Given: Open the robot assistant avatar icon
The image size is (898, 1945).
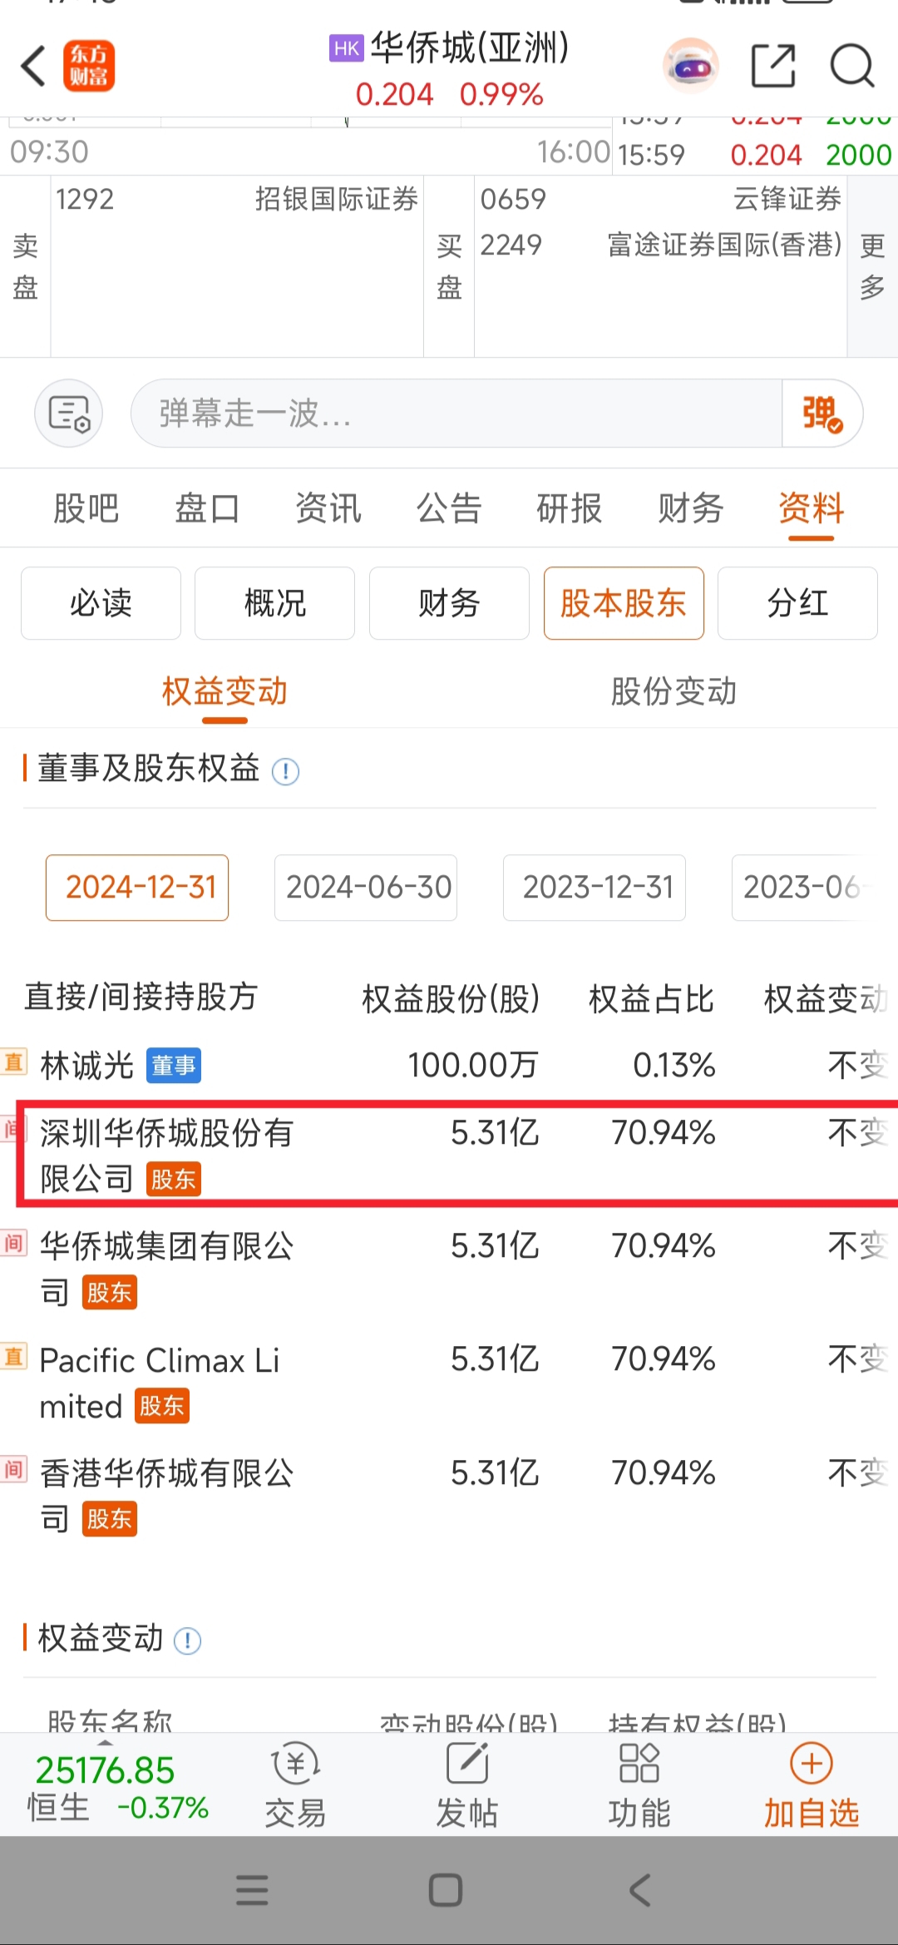Looking at the screenshot, I should pos(690,66).
